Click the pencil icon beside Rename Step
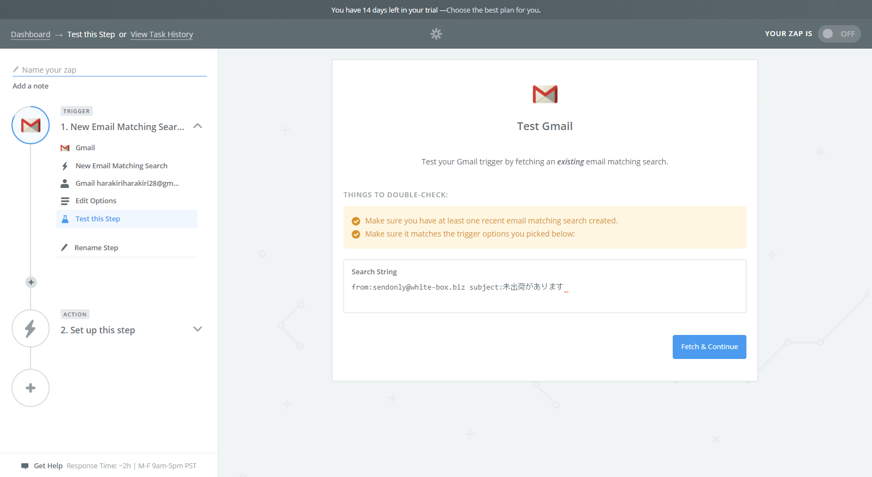This screenshot has width=872, height=477. (64, 248)
